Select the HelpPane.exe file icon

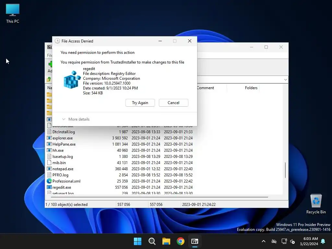(49, 144)
